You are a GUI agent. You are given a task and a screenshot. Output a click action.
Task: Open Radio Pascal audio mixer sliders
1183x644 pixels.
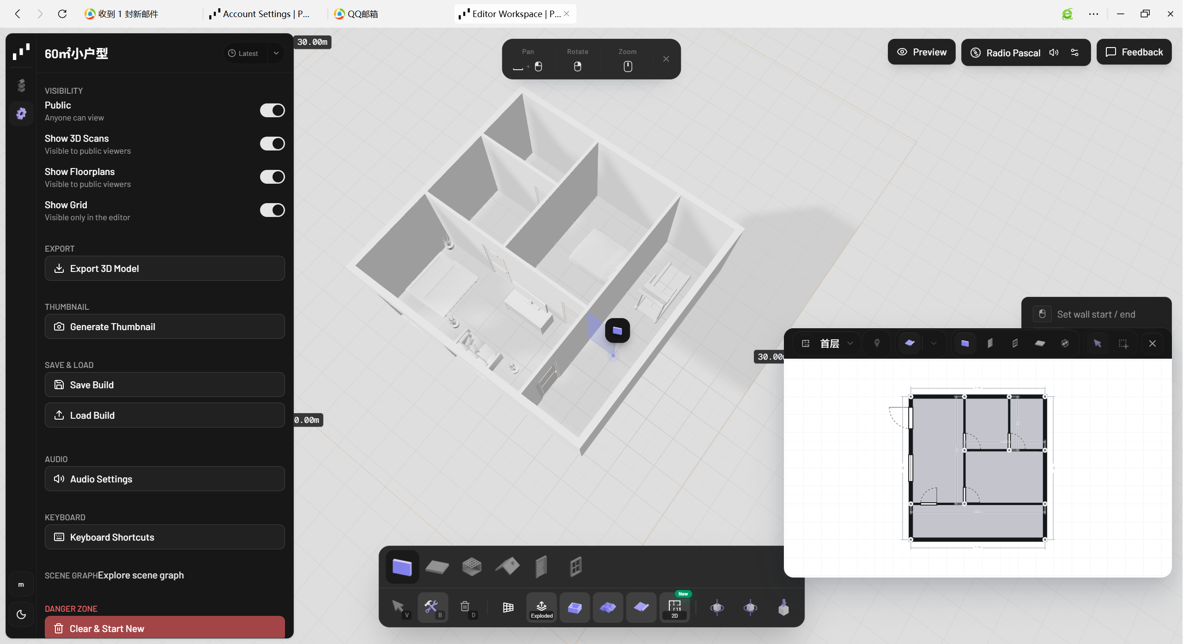(x=1075, y=53)
